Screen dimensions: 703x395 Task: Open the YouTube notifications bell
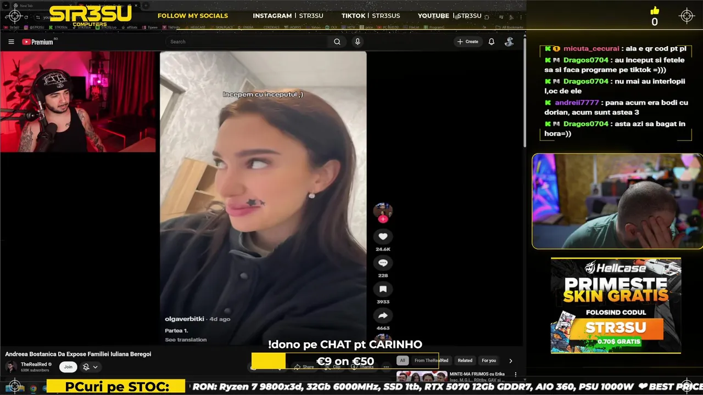coord(492,42)
